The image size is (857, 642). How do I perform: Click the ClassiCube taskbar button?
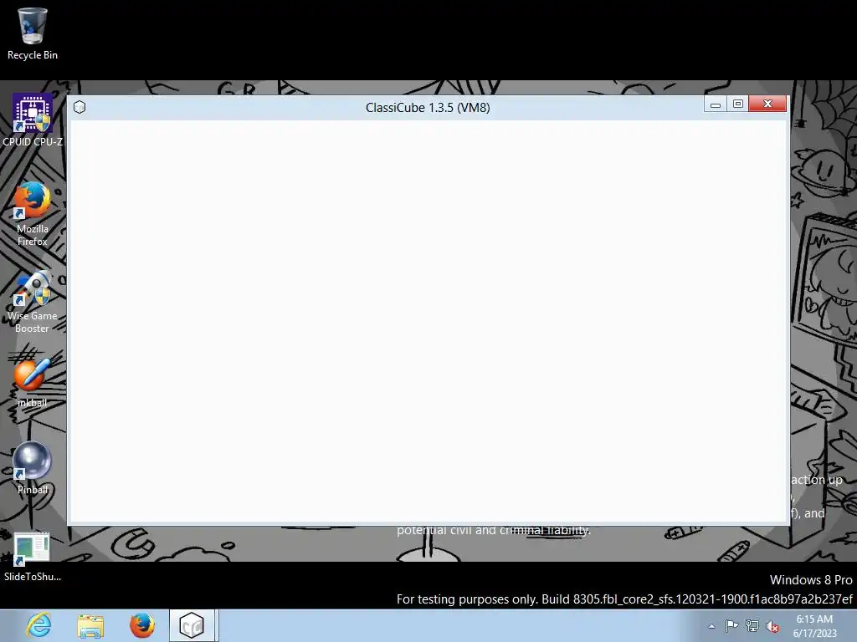[x=193, y=625]
